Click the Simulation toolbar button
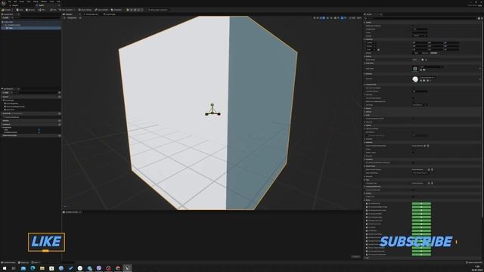The image size is (484, 272). tap(116, 10)
